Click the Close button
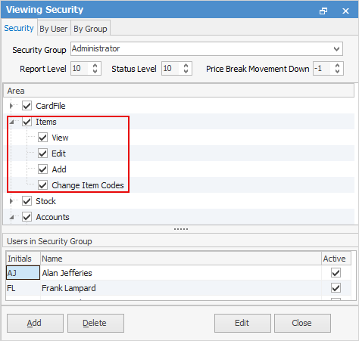The image size is (359, 341). tap(302, 323)
